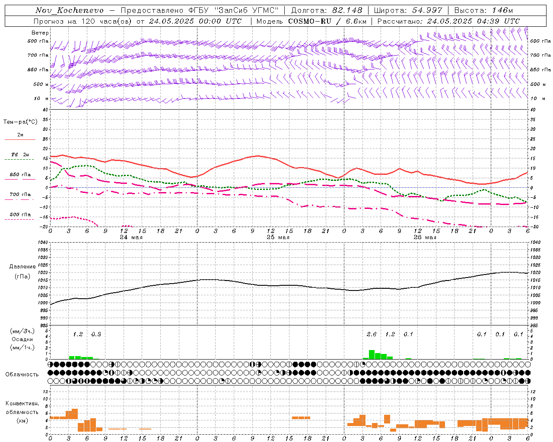Image resolution: width=553 pixels, height=442 pixels.
Task: Click the tallest orange convective cloud bar
Action: [75, 414]
